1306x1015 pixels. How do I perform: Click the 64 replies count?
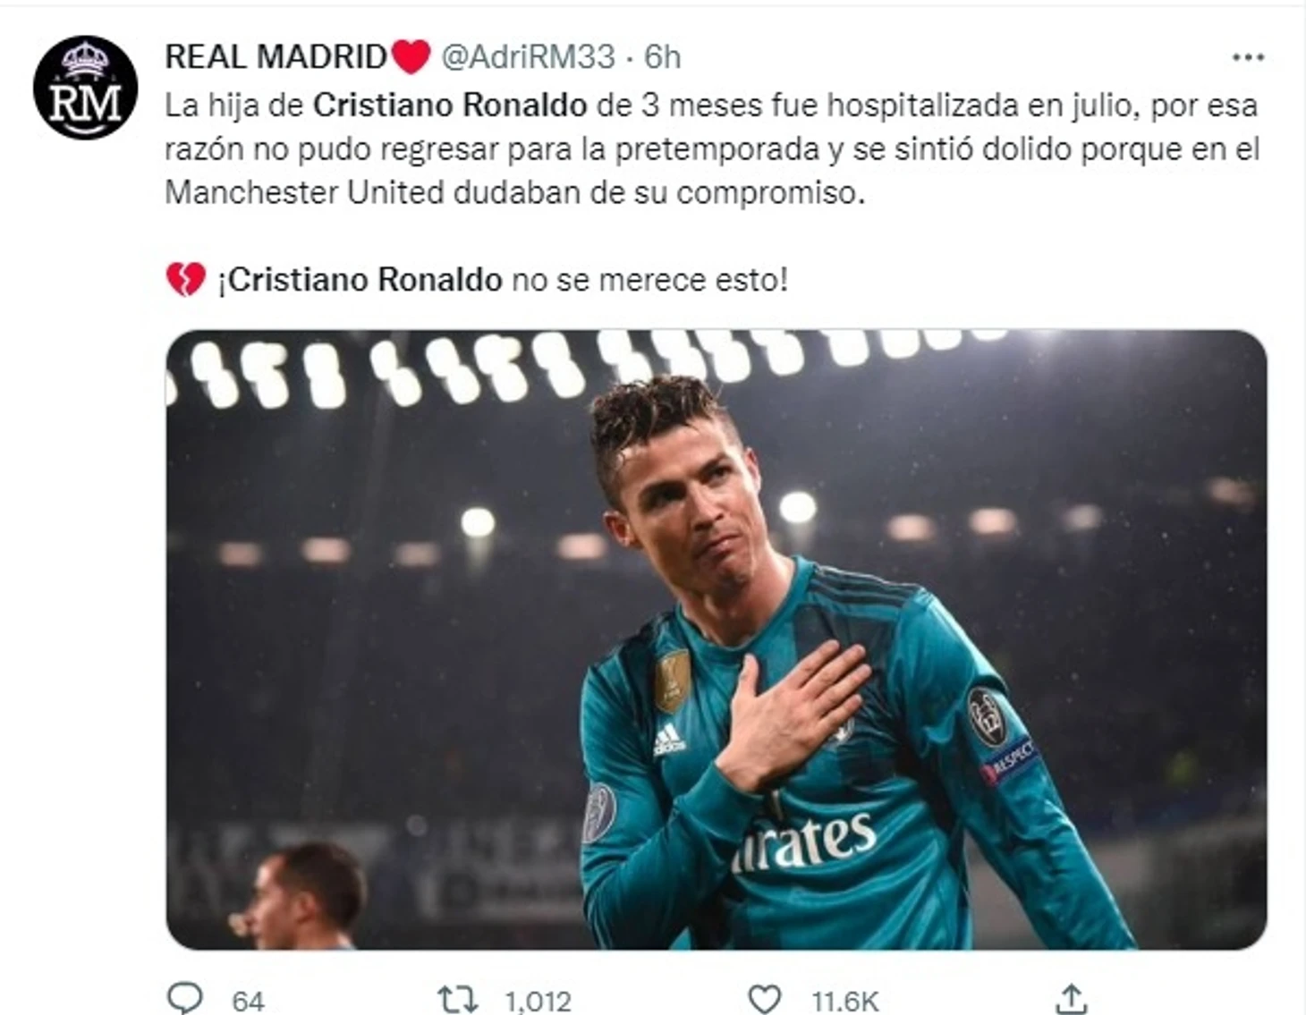248,1001
